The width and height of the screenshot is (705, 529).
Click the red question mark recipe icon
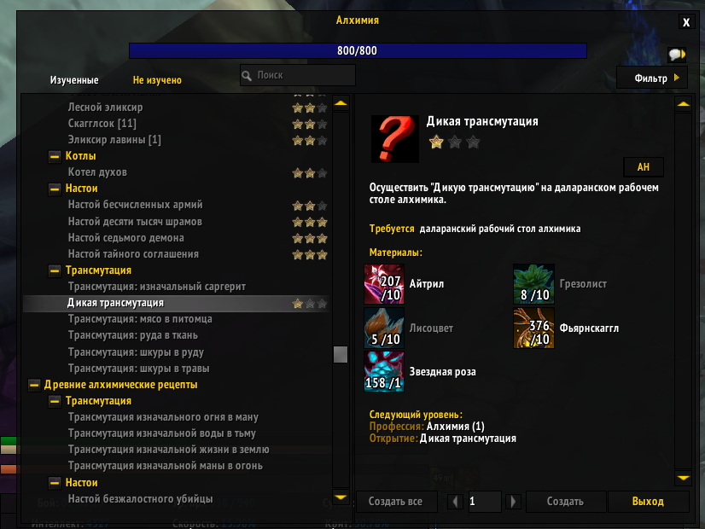pyautogui.click(x=395, y=139)
